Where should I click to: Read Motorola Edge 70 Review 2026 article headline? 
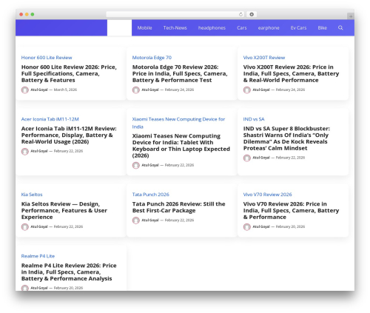[180, 73]
